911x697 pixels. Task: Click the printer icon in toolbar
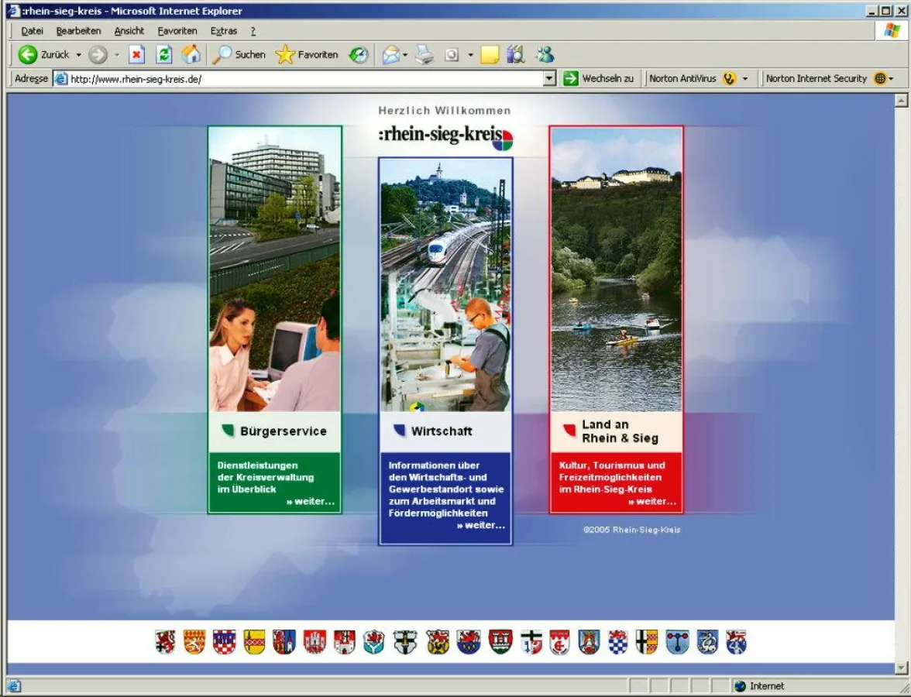425,55
